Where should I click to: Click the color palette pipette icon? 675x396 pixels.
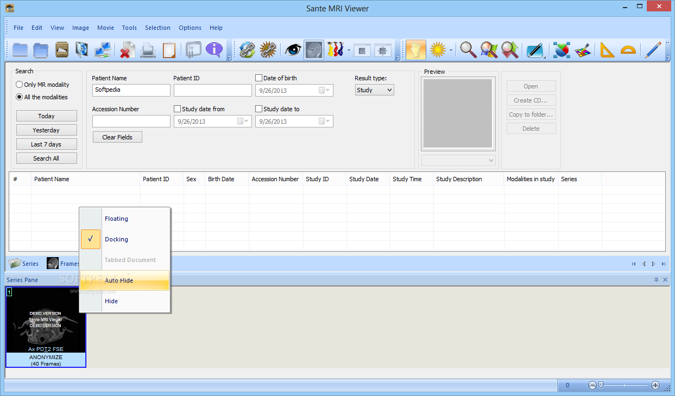(x=583, y=50)
